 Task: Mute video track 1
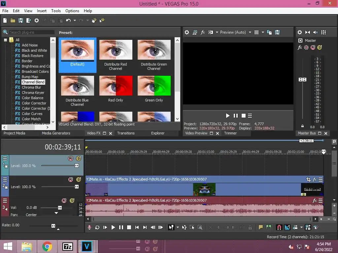[x=71, y=158]
